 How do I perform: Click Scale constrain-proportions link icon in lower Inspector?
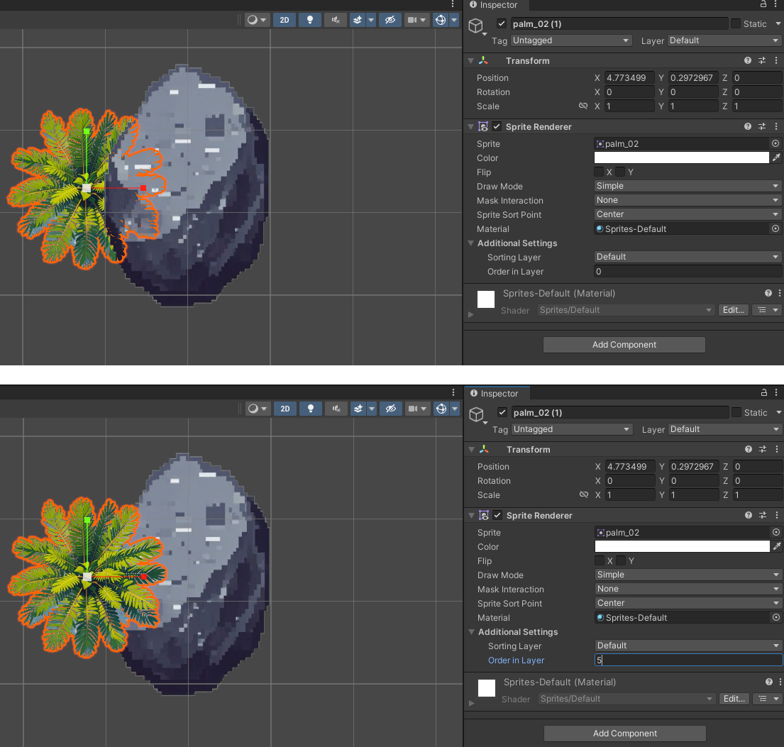tap(584, 495)
